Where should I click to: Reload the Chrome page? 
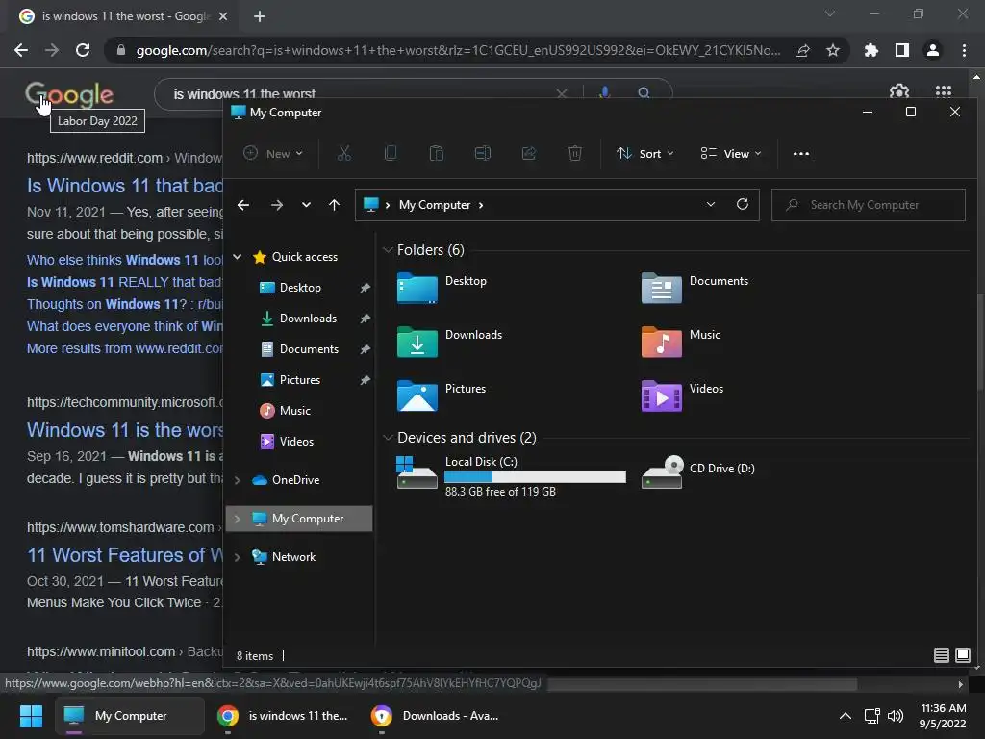83,50
